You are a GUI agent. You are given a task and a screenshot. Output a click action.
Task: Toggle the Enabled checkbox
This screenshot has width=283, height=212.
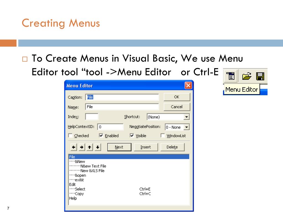101,136
